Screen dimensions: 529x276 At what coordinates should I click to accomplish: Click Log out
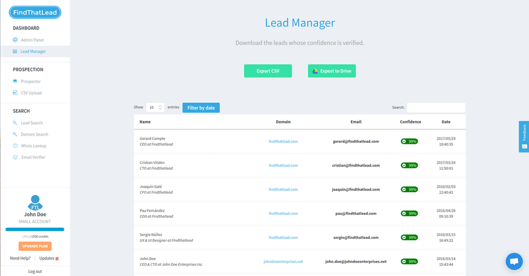click(35, 271)
